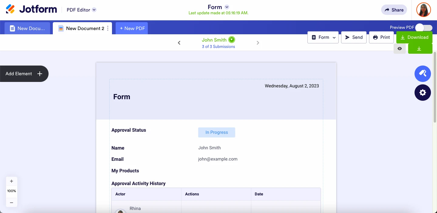Open the paint roller PDF designer
This screenshot has height=213, width=437.
click(422, 73)
